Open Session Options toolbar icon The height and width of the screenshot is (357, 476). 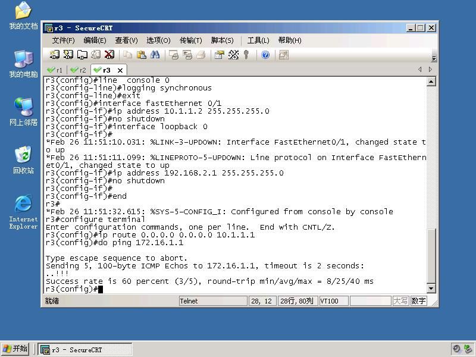(219, 55)
